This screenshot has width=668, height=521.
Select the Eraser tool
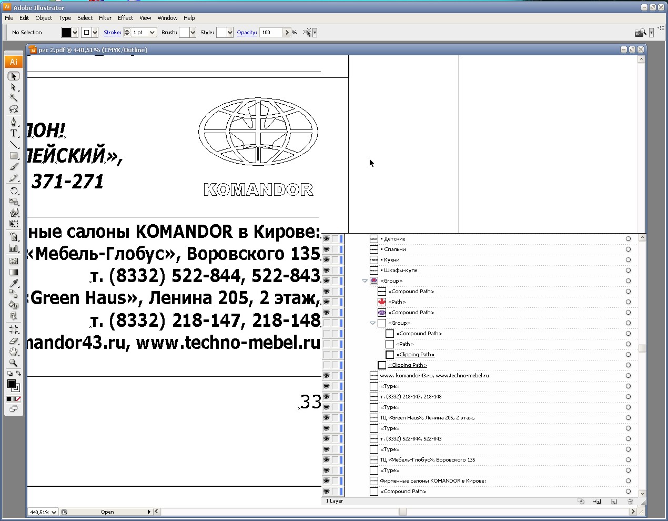[x=14, y=340]
